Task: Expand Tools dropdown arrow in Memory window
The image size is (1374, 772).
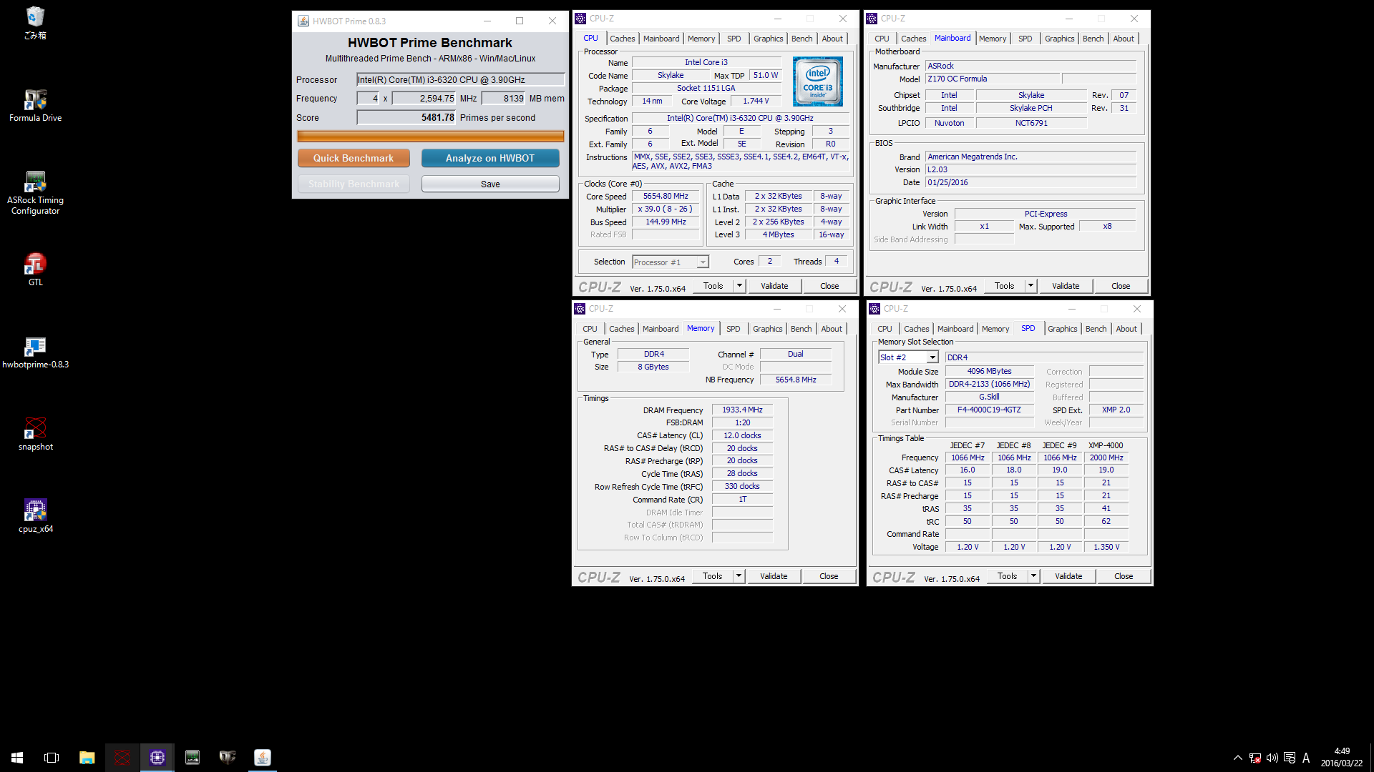Action: (x=739, y=576)
